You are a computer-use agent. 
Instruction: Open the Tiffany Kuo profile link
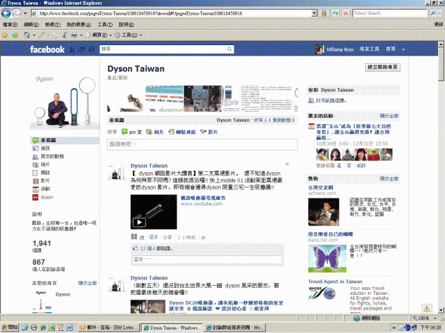pos(340,49)
